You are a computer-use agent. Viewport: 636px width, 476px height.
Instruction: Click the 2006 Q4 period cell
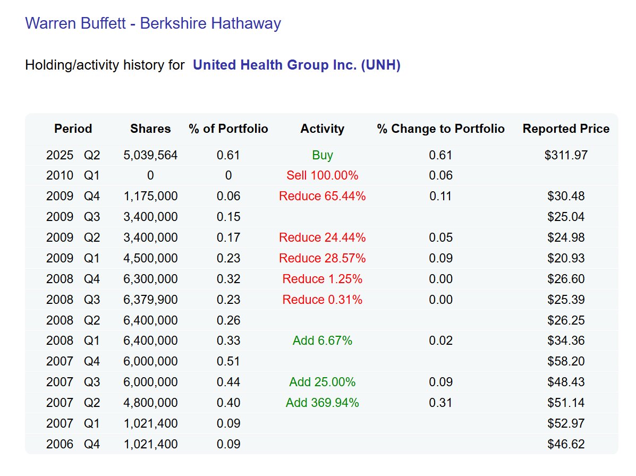point(73,444)
